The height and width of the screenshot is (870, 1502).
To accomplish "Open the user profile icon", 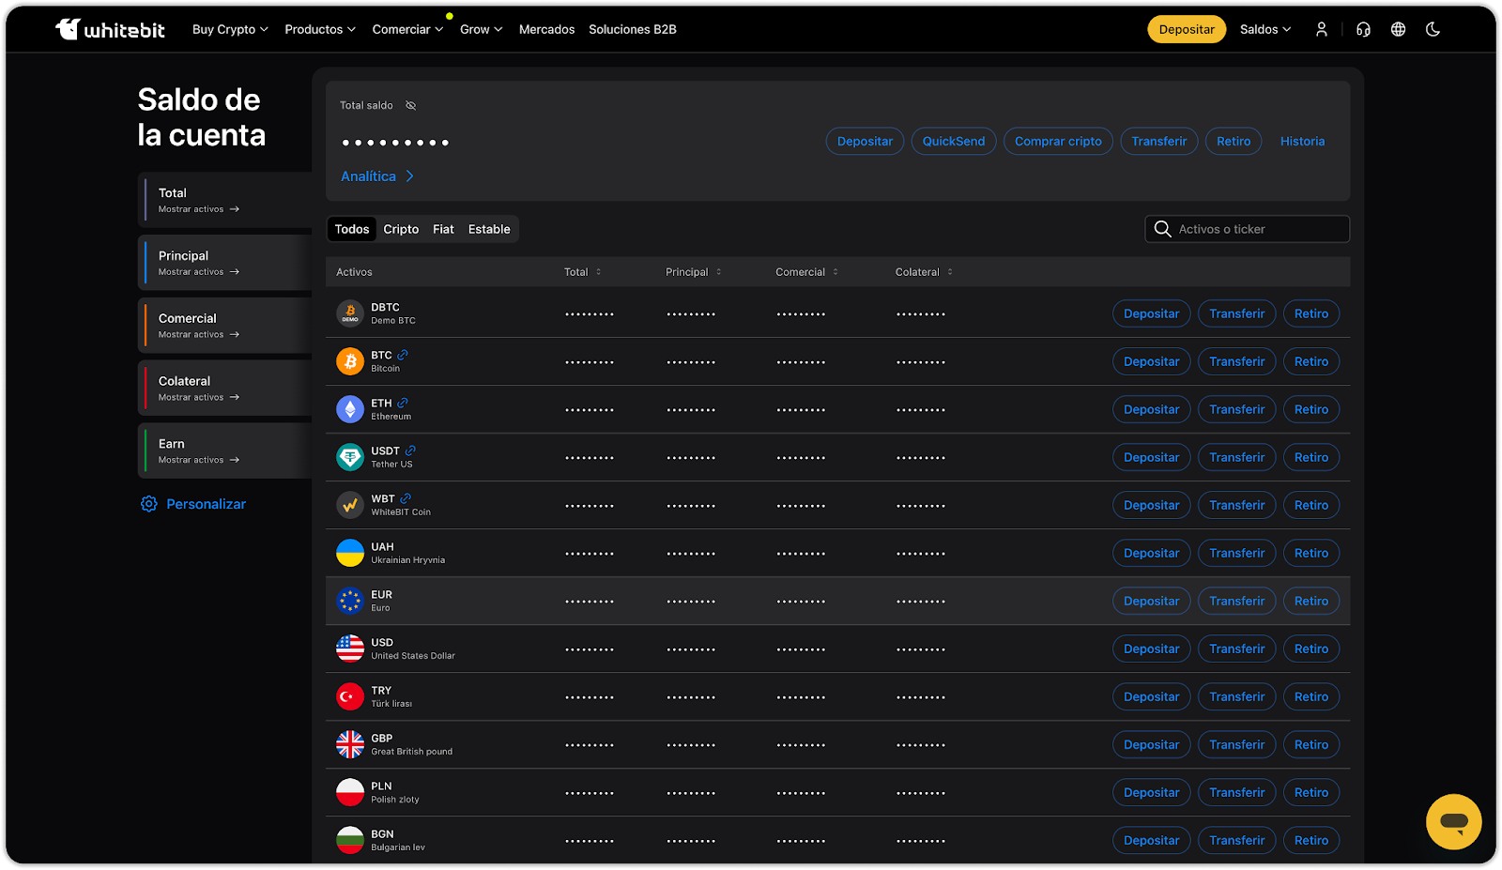I will click(x=1321, y=29).
